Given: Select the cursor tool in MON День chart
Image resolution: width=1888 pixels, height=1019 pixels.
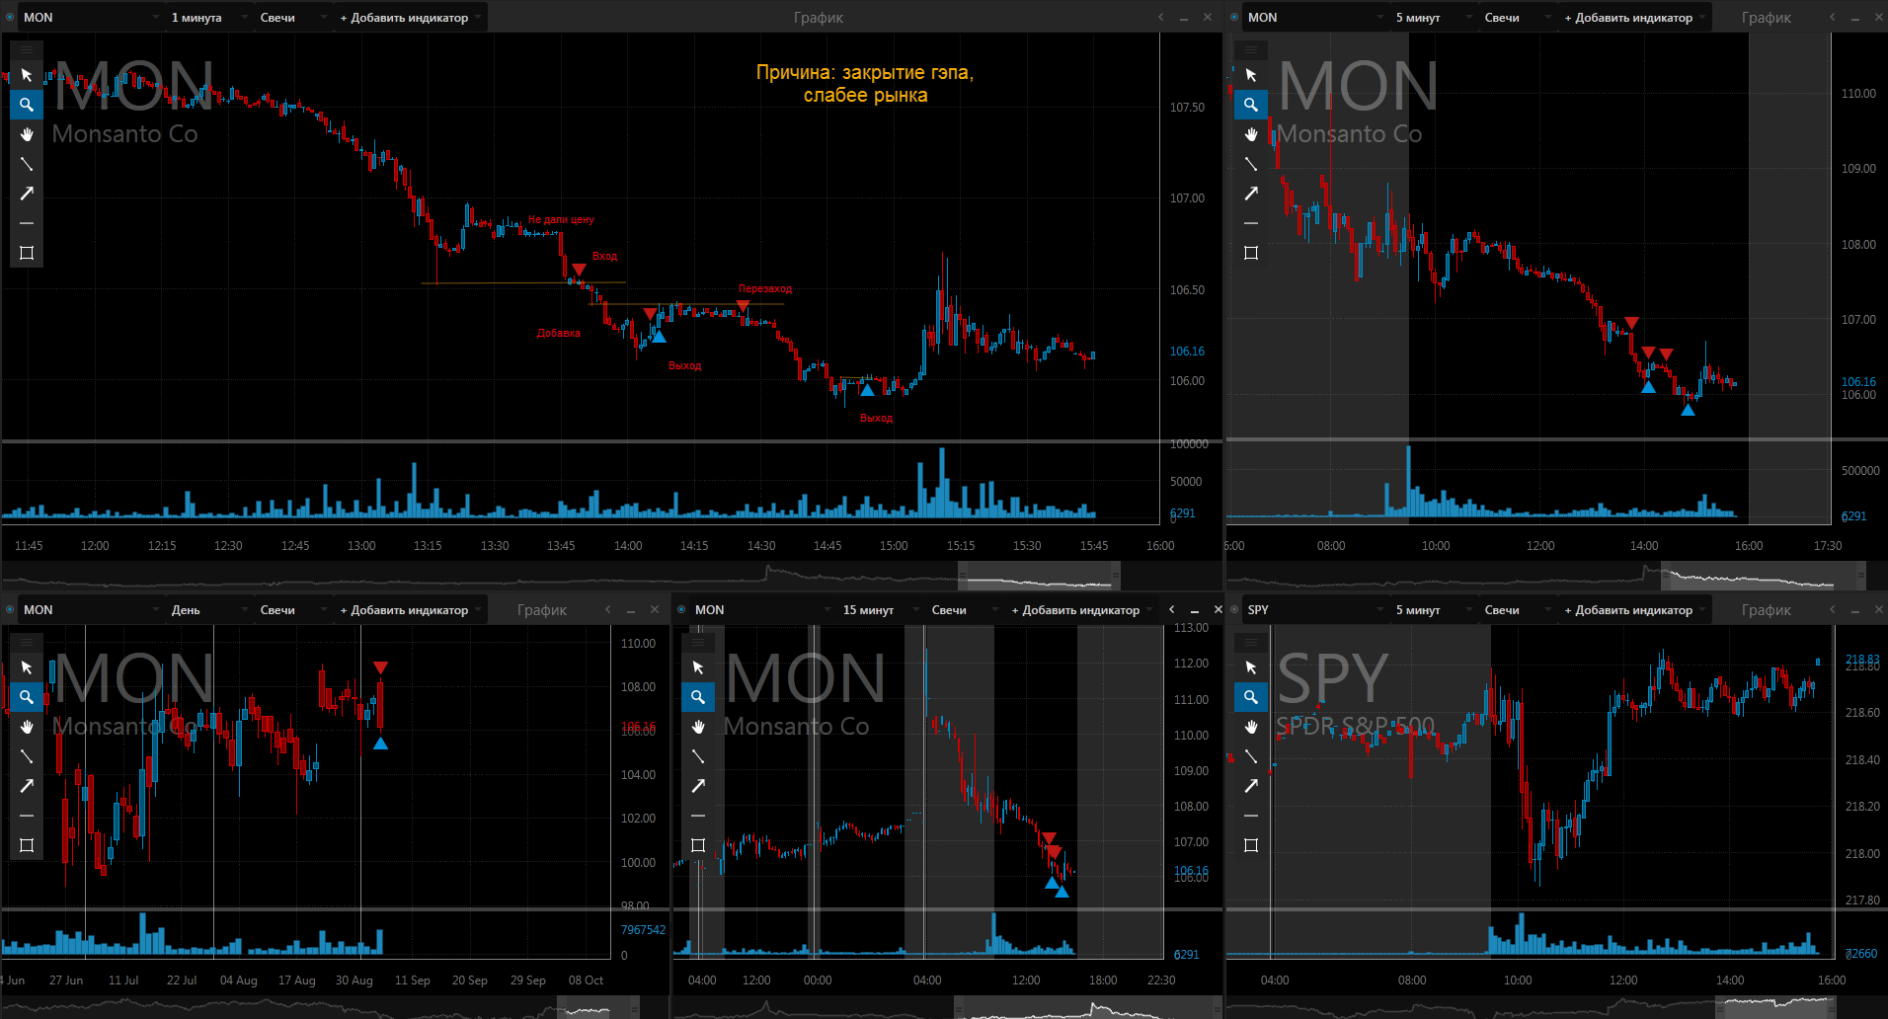Looking at the screenshot, I should click(27, 667).
